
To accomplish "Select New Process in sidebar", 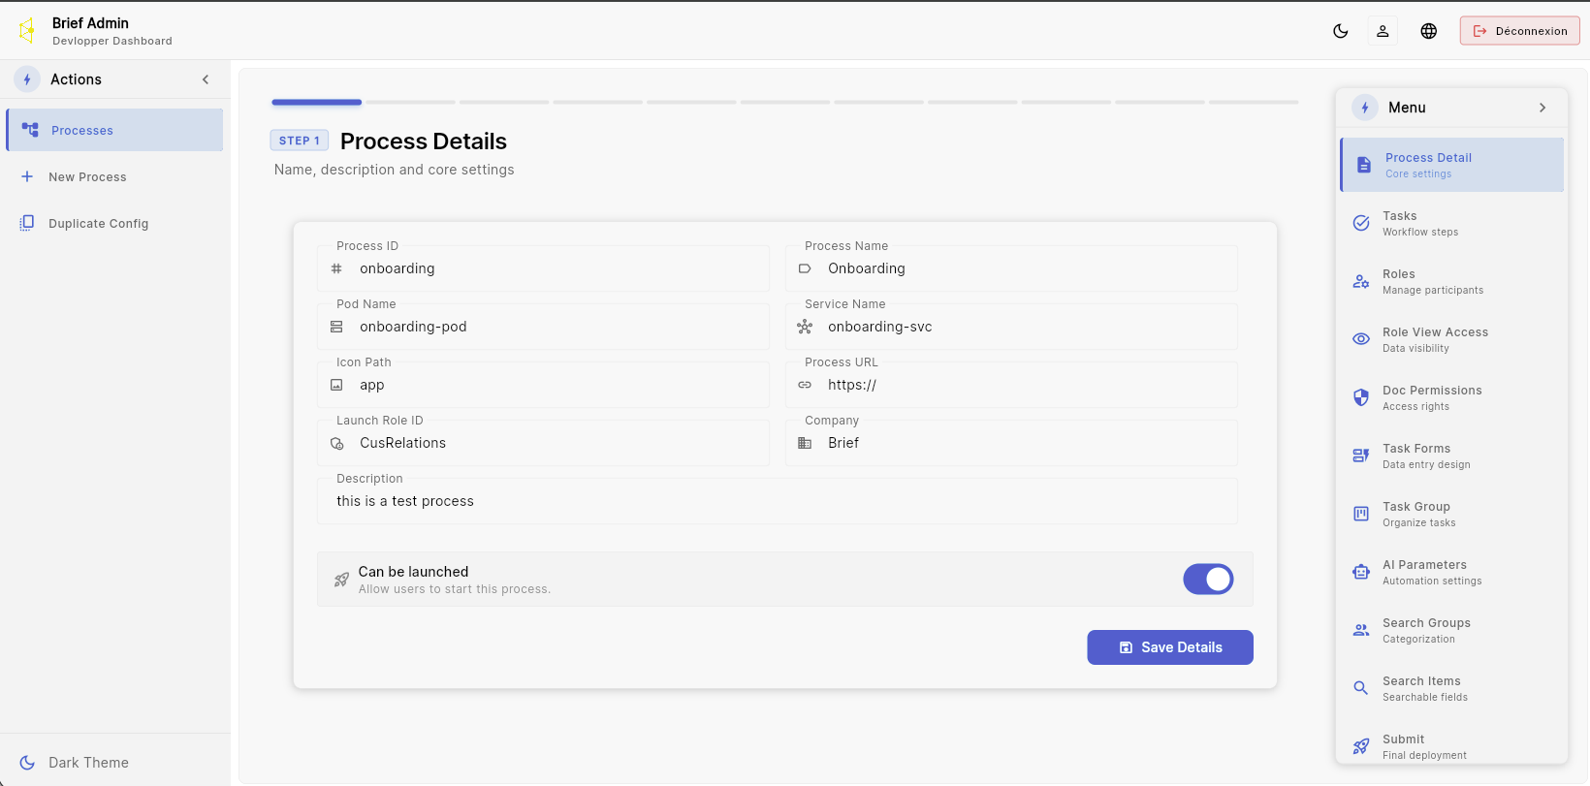I will coord(114,176).
